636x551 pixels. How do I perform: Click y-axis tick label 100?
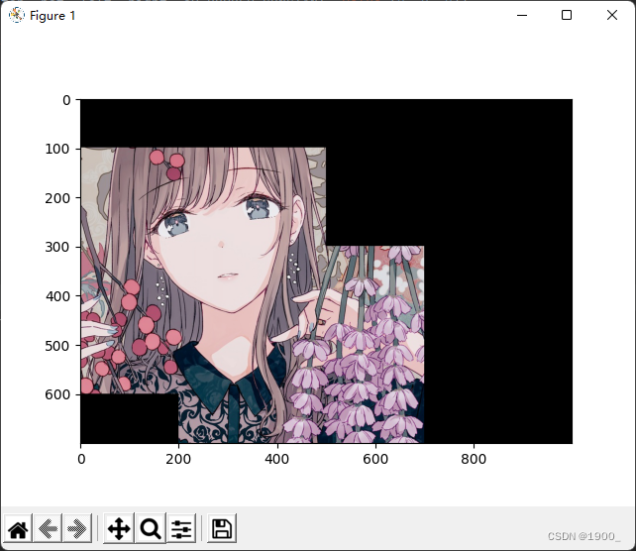(57, 149)
